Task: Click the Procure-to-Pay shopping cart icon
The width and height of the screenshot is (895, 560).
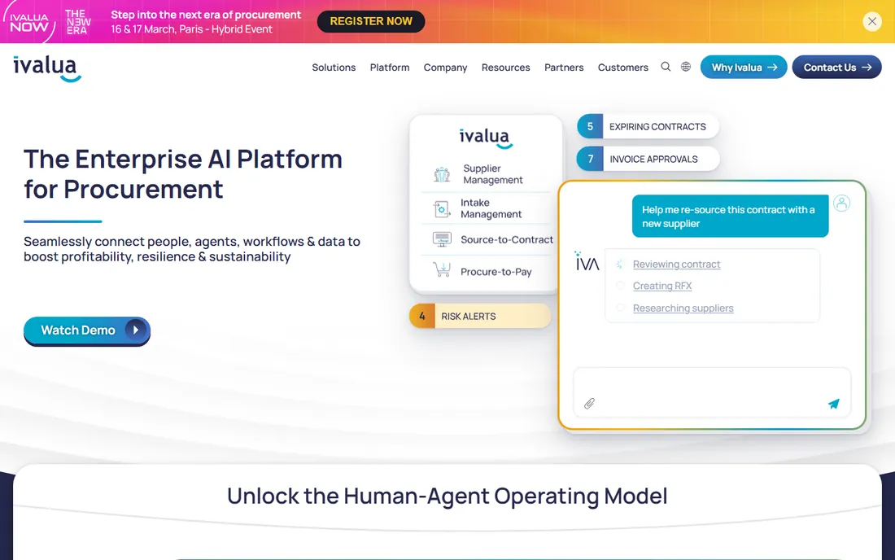Action: click(x=442, y=269)
